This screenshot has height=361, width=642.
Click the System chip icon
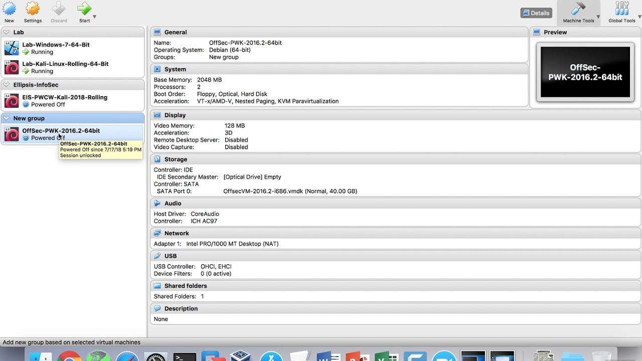tap(157, 69)
